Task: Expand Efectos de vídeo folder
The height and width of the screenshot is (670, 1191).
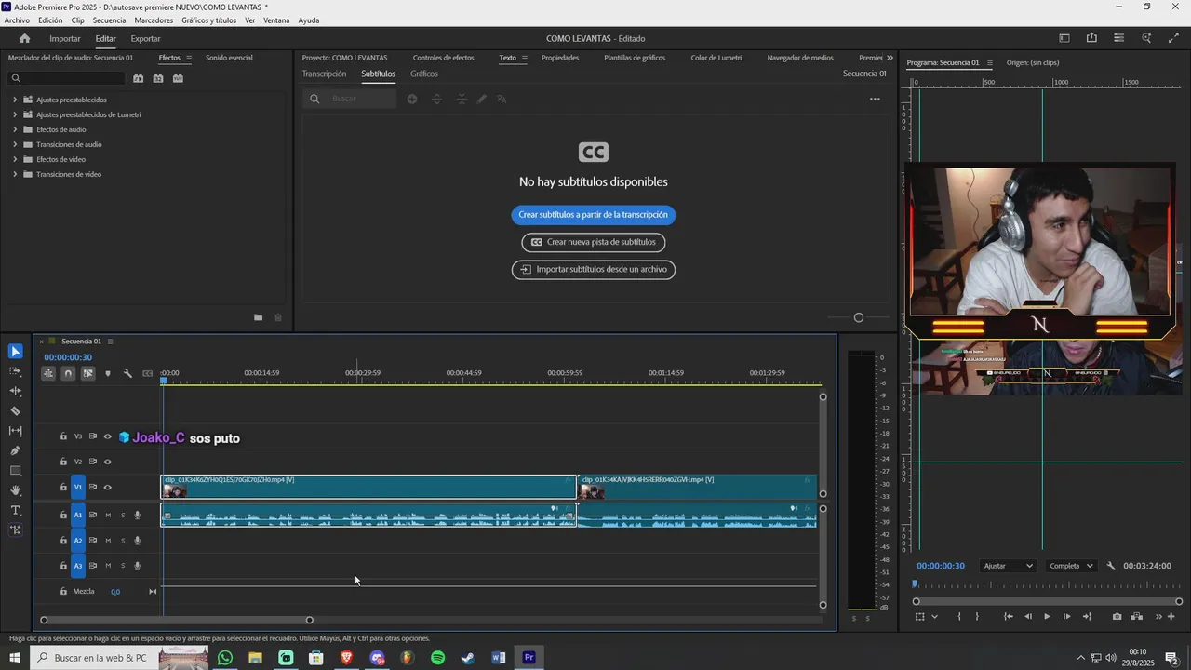Action: point(15,159)
